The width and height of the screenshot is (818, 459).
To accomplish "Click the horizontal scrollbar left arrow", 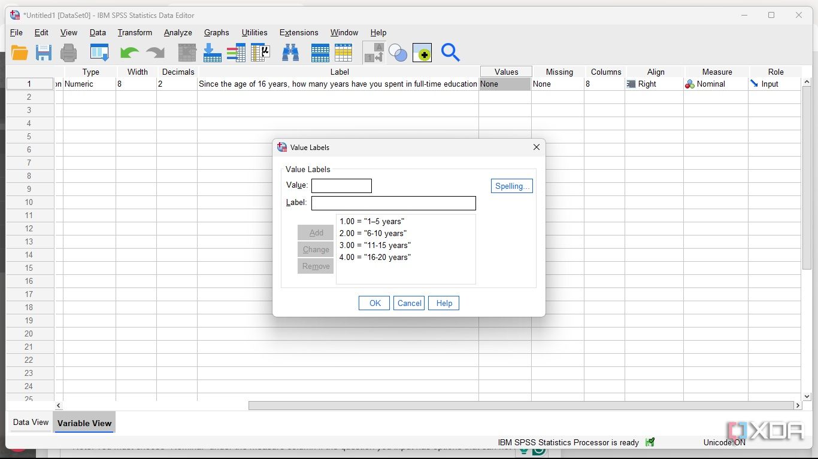I will [59, 405].
